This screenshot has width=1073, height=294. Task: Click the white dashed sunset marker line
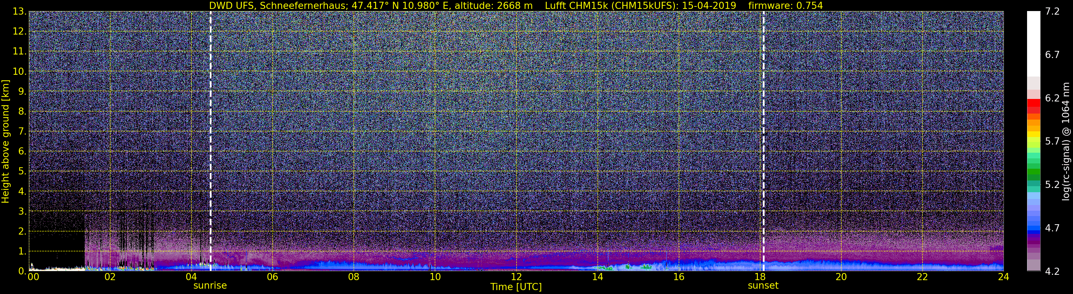pyautogui.click(x=764, y=141)
